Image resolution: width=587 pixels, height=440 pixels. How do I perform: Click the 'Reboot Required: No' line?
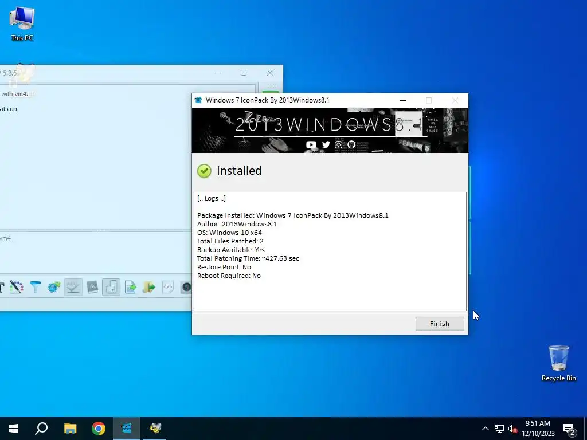pos(229,276)
